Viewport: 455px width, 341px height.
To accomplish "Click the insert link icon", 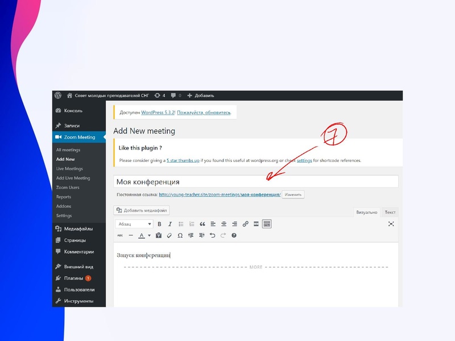I will (245, 224).
